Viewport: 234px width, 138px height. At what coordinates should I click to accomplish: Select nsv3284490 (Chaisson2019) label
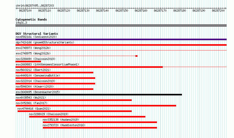pyautogui.click(x=35, y=59)
